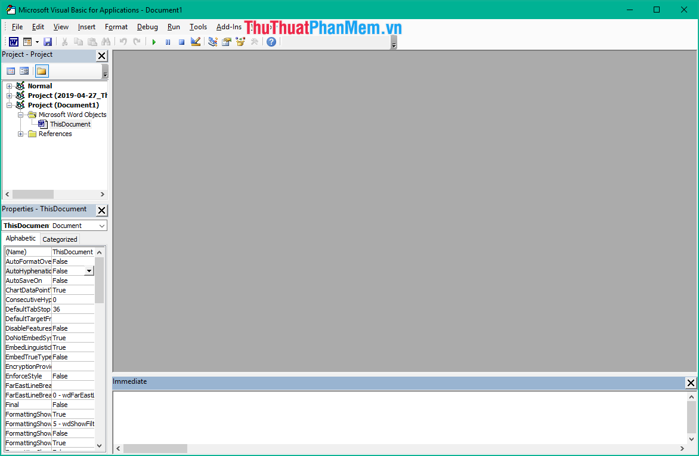
Task: Click the Properties list scroll-down arrow
Action: [100, 445]
